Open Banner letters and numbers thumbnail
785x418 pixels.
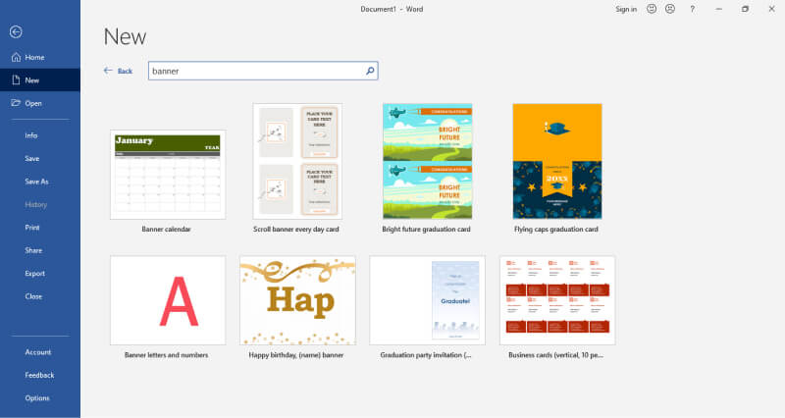[168, 300]
